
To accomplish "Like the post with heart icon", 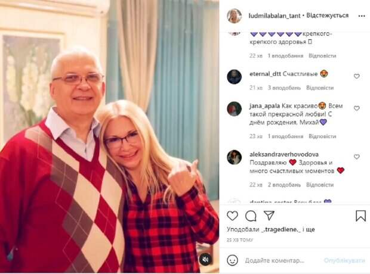I will coord(232,216).
